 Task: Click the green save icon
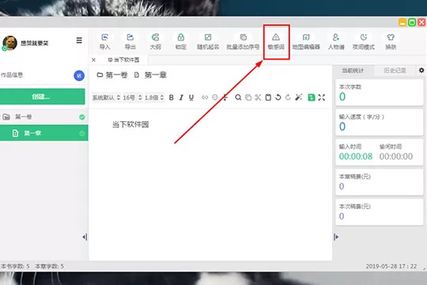click(x=312, y=97)
